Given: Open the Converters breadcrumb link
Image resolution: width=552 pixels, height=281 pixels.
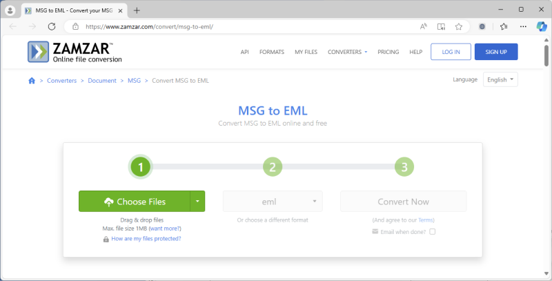Looking at the screenshot, I should (x=61, y=81).
